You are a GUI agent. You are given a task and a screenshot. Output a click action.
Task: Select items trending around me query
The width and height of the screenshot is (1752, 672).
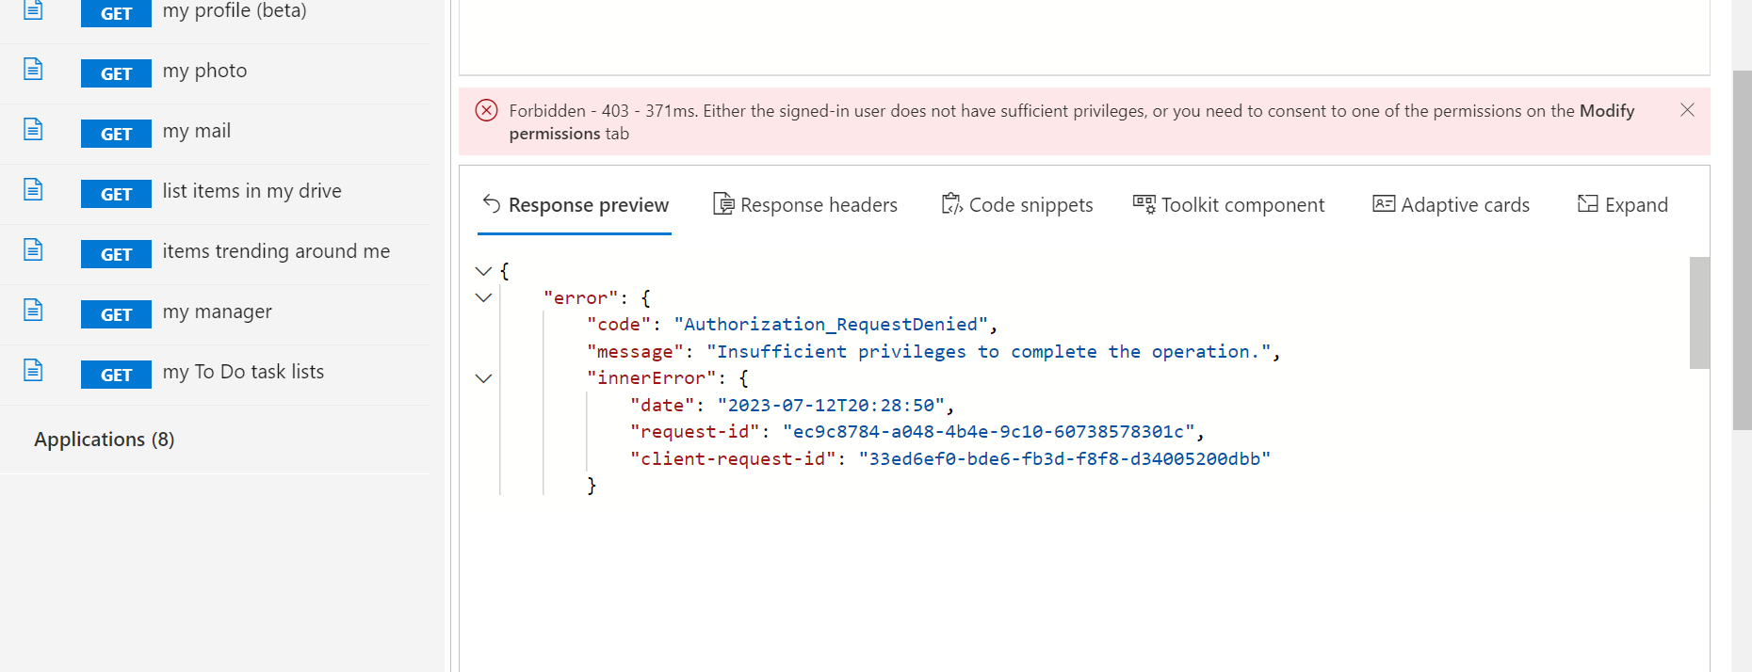[276, 251]
